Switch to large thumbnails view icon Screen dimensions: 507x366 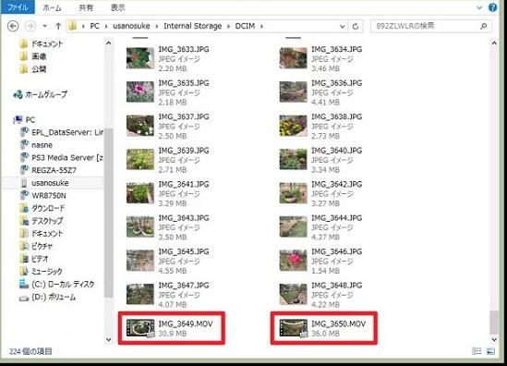pyautogui.click(x=490, y=351)
